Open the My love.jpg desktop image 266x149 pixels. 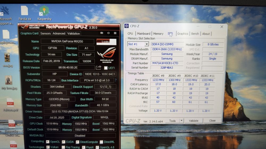[x=9, y=82]
